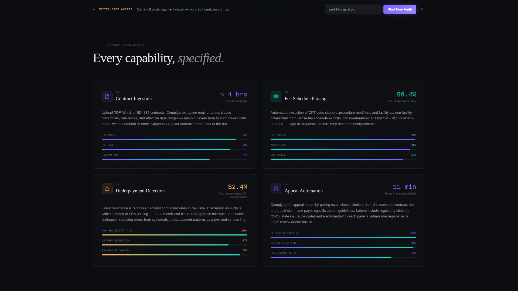
Task: Click the CLAUSE CITATION progress indicator
Action: (x=343, y=247)
